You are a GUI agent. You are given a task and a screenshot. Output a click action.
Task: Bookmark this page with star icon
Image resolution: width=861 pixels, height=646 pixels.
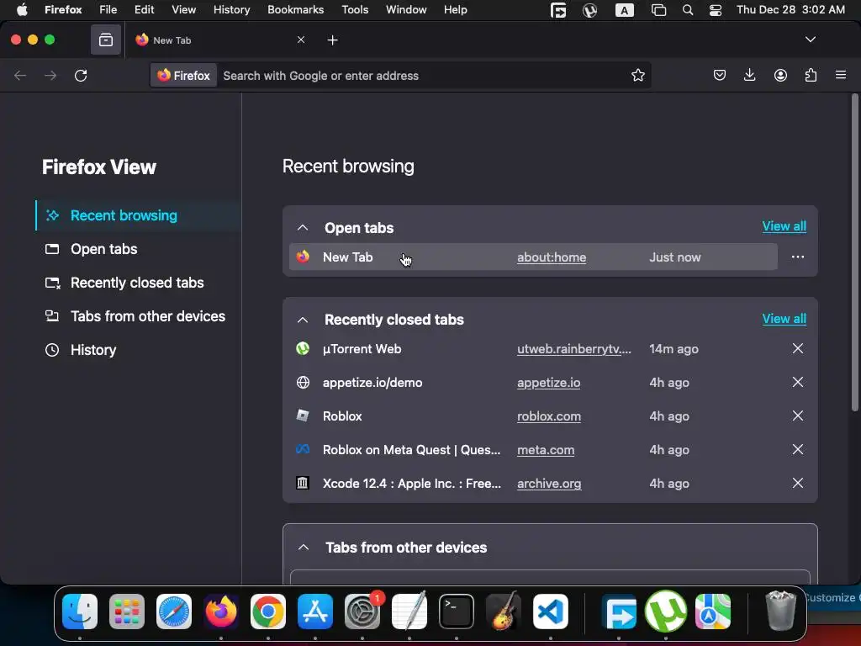point(637,75)
